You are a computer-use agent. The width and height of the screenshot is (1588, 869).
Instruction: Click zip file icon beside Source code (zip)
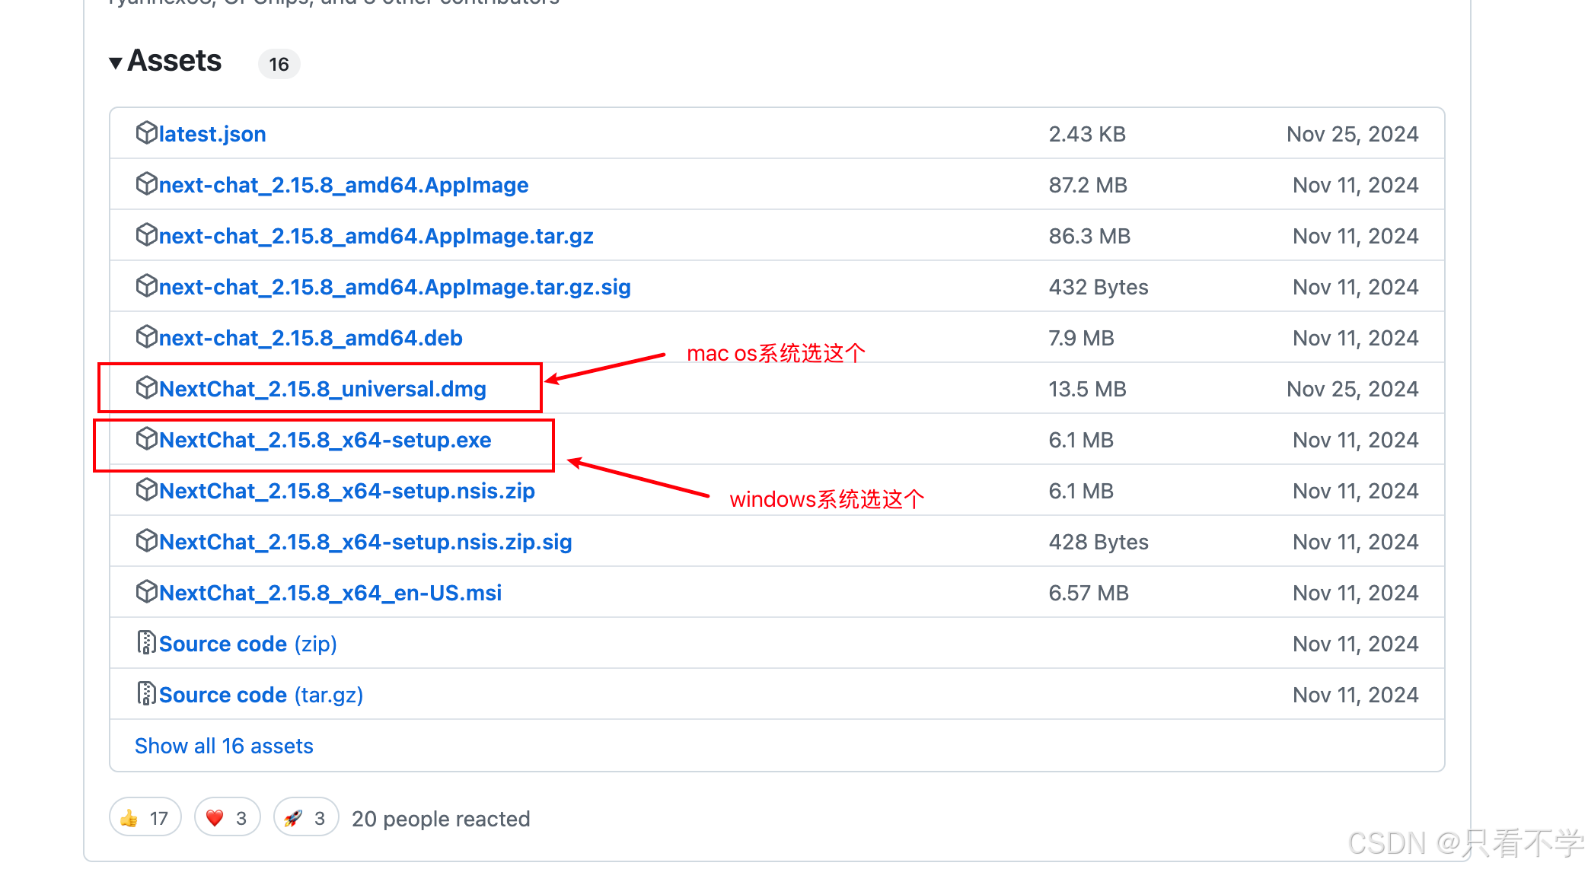[x=146, y=643]
